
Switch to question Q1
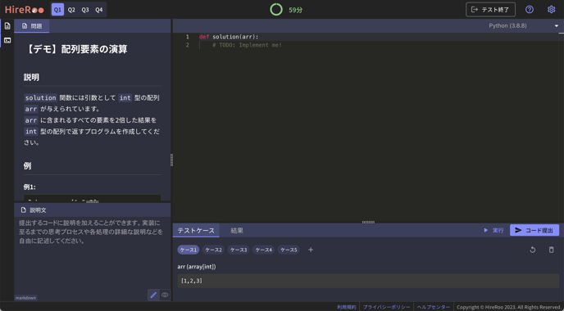pos(57,10)
